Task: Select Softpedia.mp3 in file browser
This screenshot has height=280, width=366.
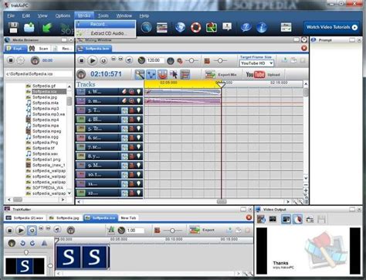Action: point(46,108)
